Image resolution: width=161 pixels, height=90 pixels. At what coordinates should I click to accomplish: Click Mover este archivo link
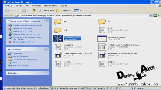pos(22,28)
